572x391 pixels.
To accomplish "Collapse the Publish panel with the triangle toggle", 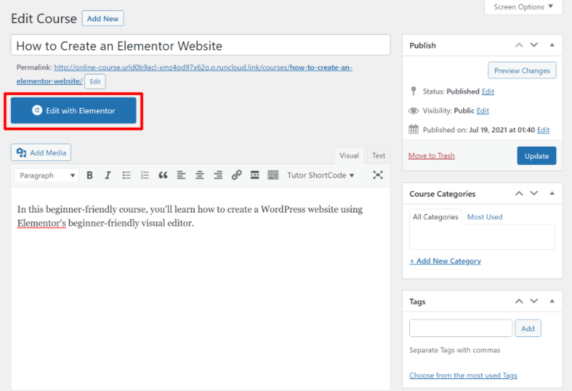I will [550, 46].
